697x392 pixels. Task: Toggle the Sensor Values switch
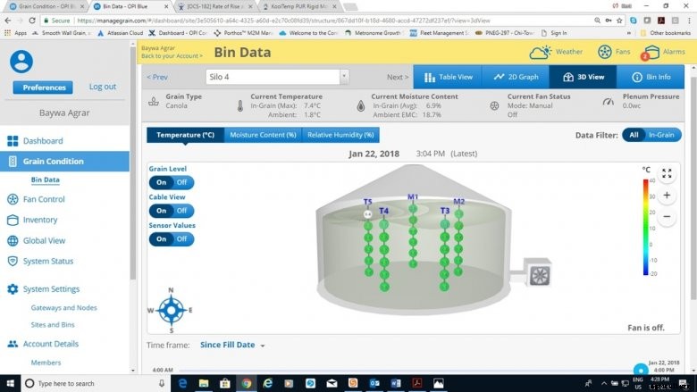coord(171,239)
